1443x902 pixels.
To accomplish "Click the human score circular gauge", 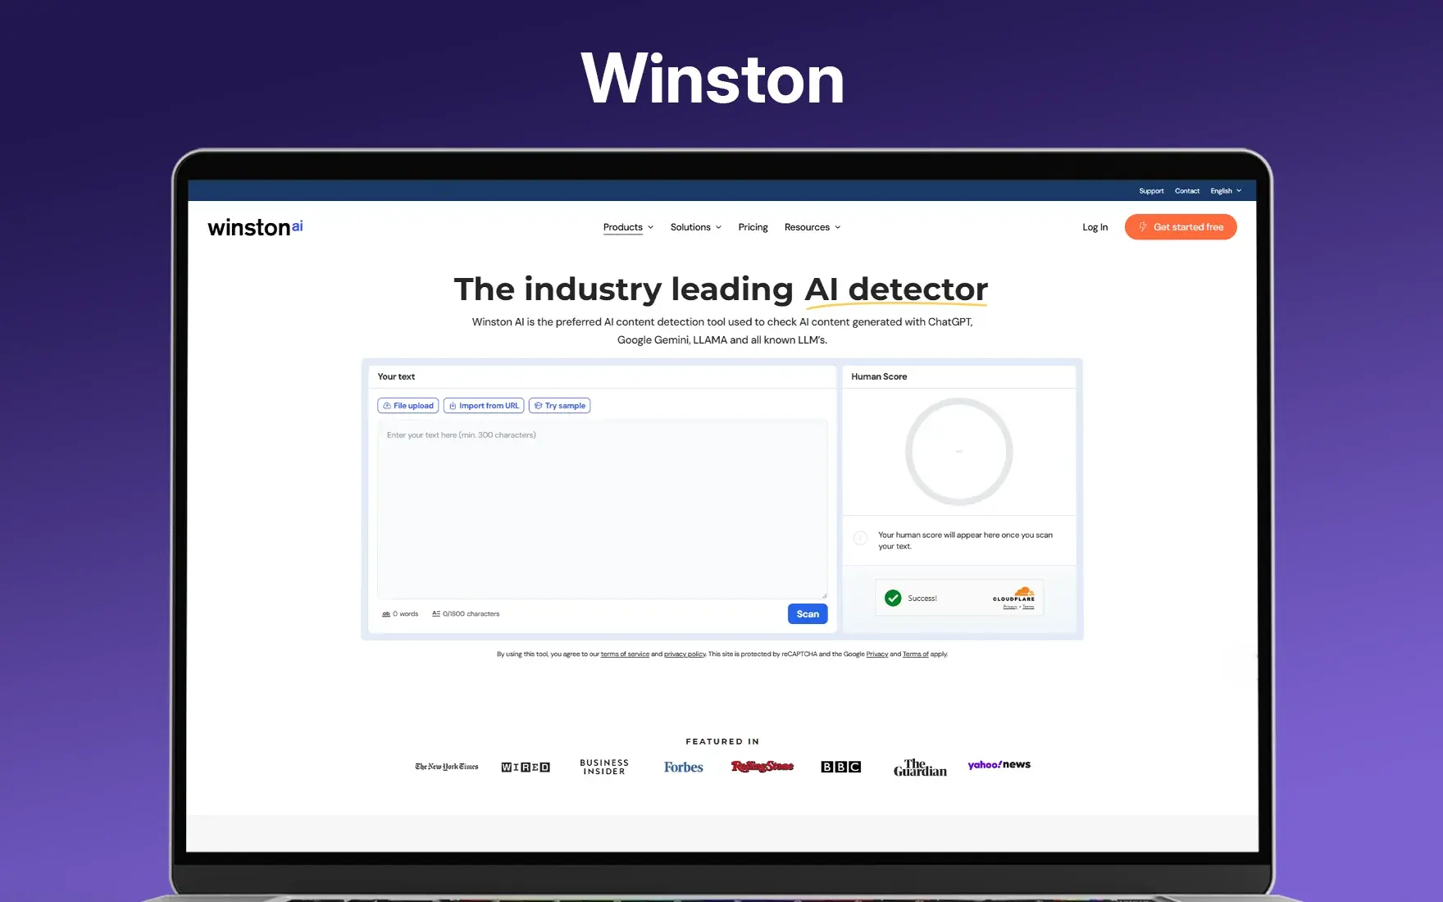I will [959, 452].
